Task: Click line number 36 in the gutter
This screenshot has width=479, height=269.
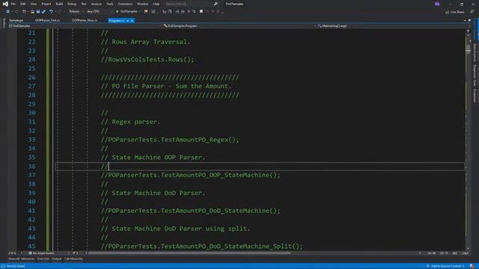Action: coord(31,166)
